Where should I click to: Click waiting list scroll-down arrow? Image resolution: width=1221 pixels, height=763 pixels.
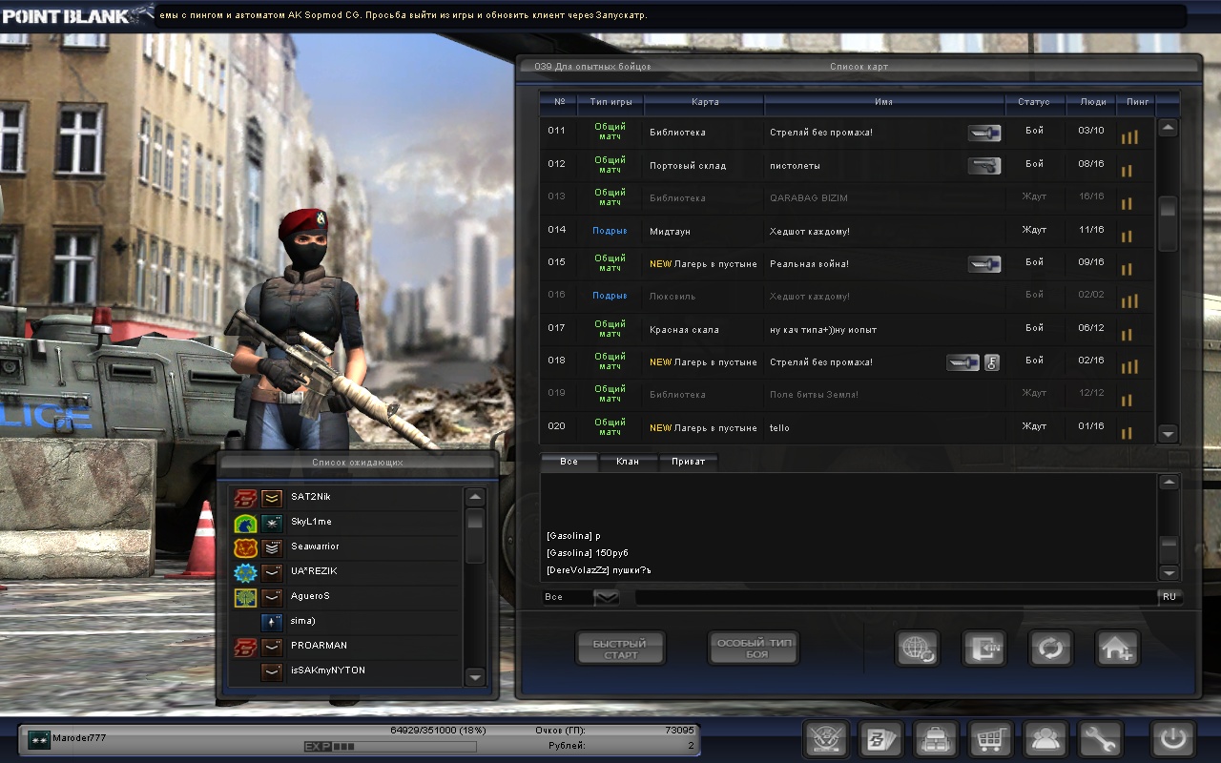(475, 677)
